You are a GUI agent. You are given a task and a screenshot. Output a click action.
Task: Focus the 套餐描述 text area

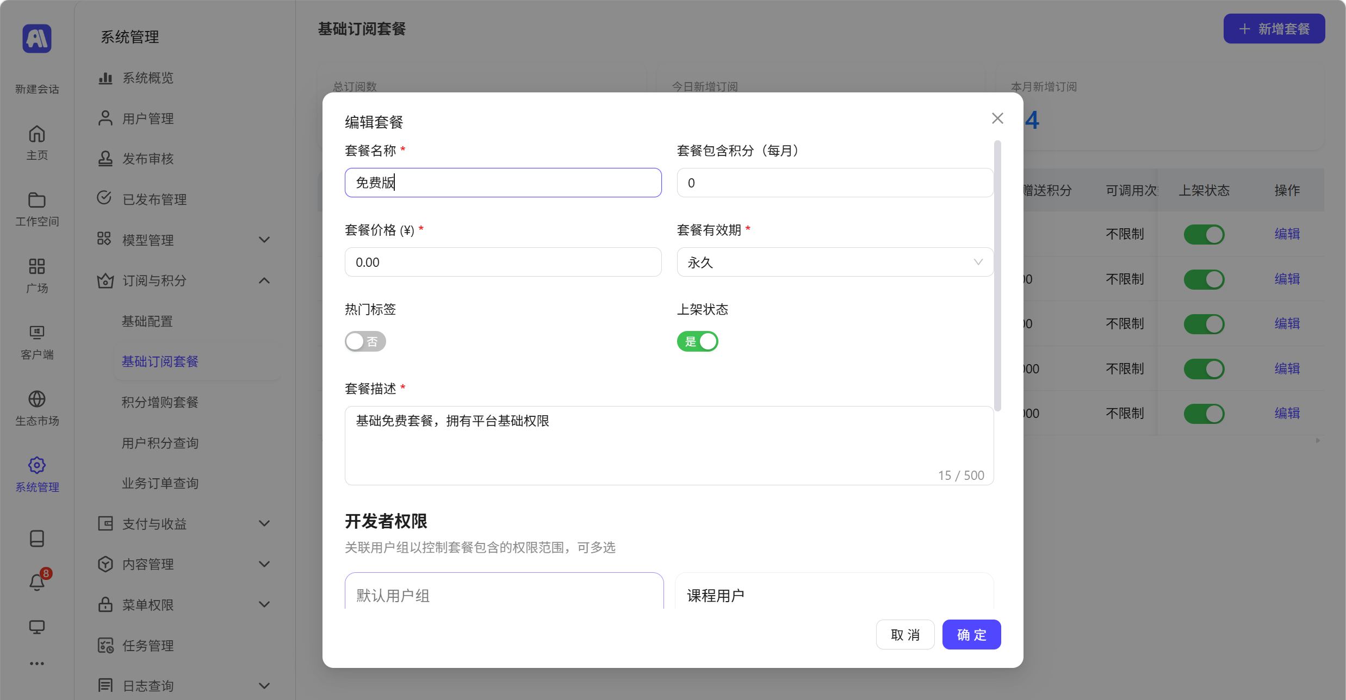pos(669,446)
